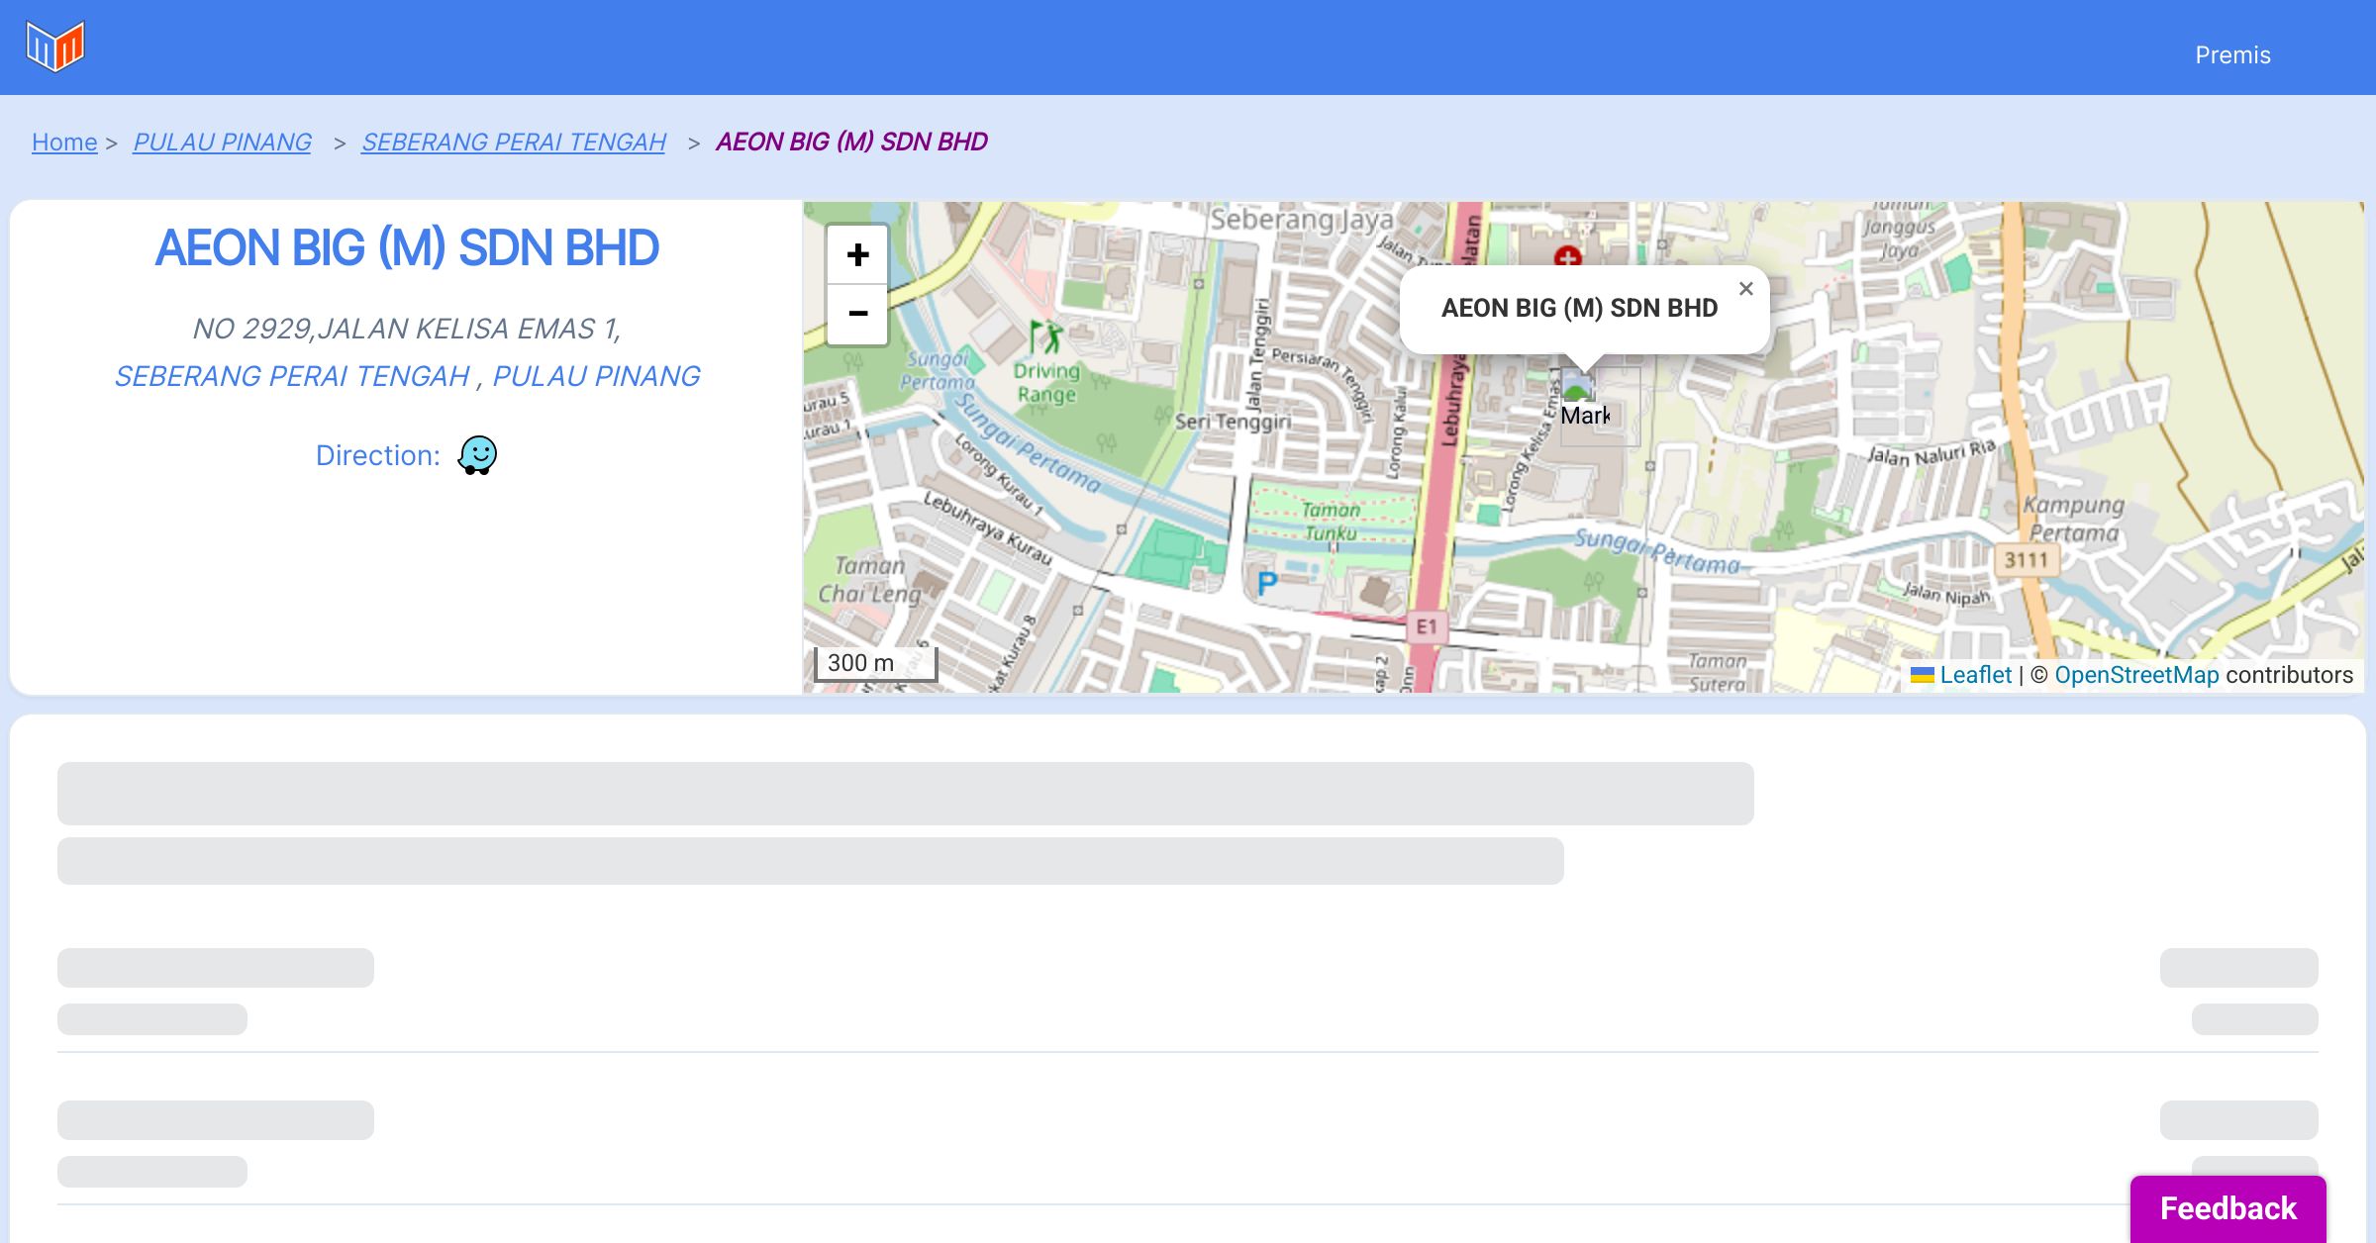Click the blue parking P icon on map

point(1266,584)
